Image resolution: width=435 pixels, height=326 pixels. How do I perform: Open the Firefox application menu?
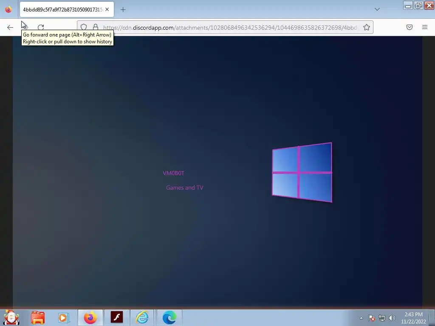coord(425,27)
